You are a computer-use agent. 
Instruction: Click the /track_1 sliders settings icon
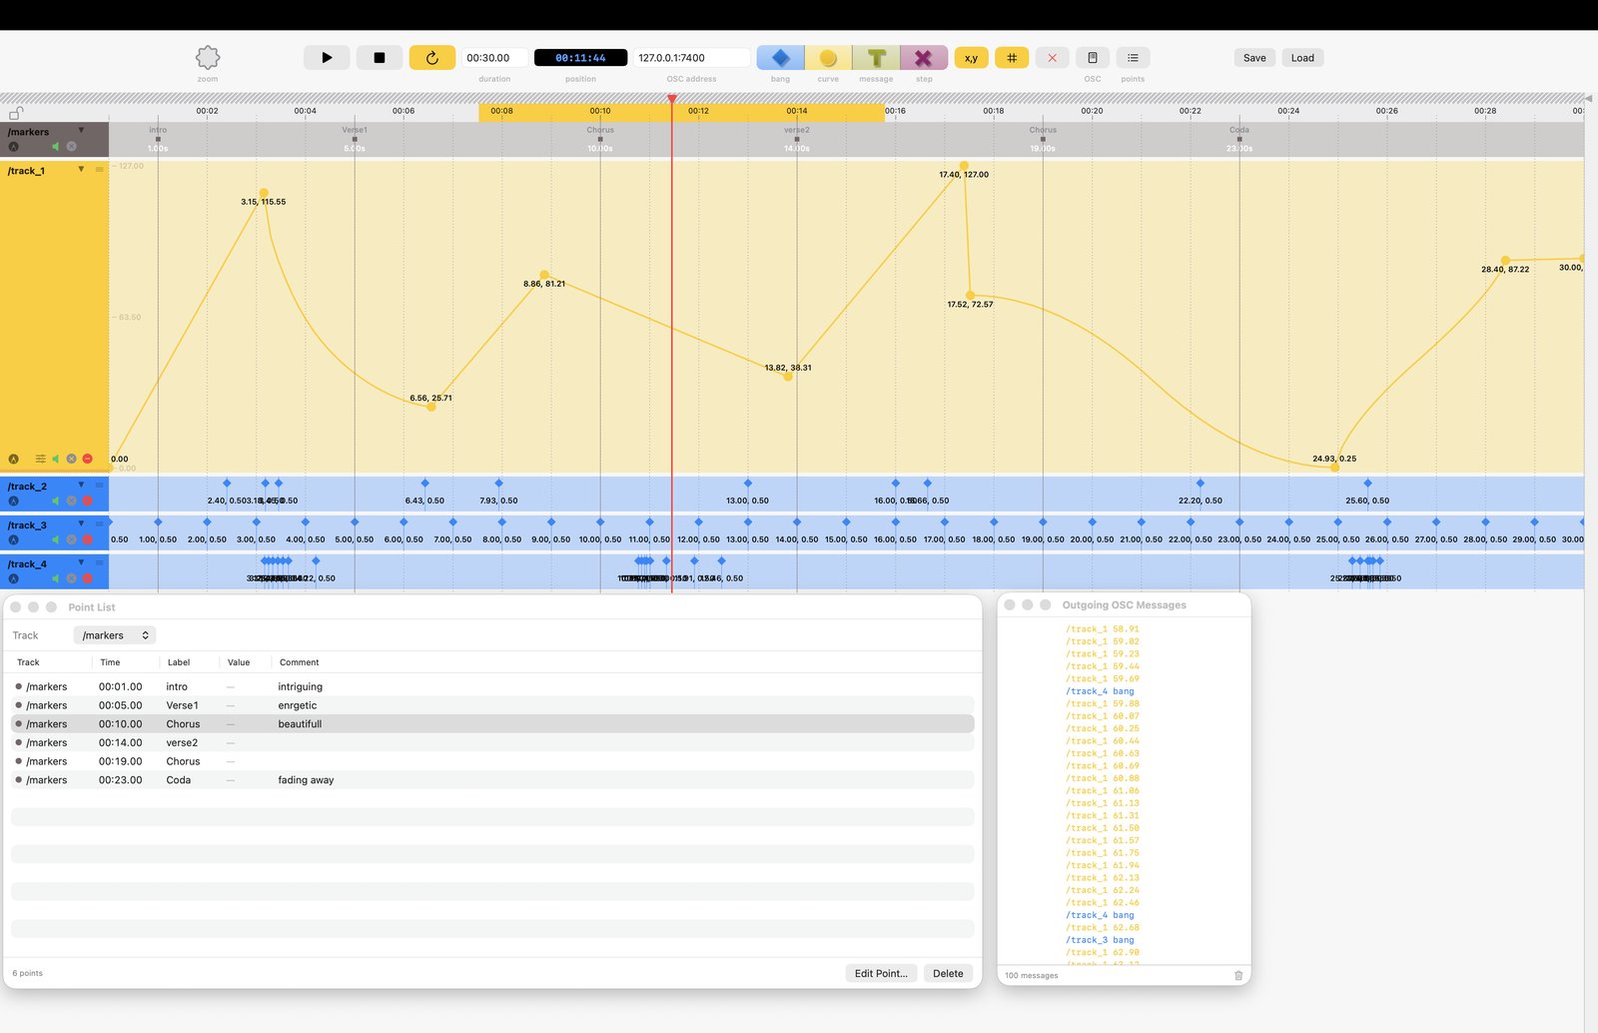point(40,459)
